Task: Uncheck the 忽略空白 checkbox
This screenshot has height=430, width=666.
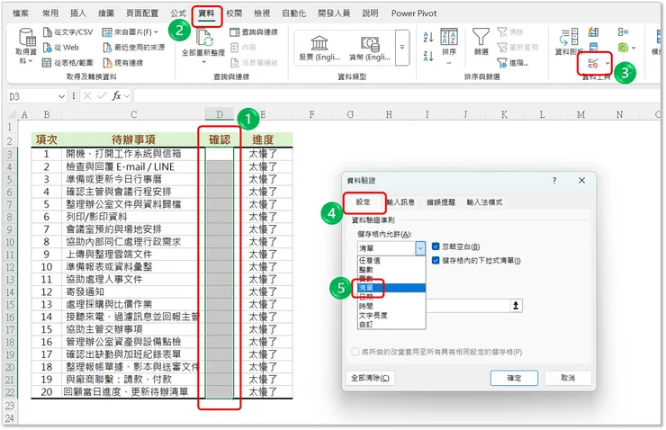Action: point(436,246)
